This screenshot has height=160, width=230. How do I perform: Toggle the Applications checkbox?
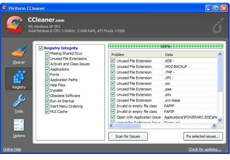click(47, 69)
